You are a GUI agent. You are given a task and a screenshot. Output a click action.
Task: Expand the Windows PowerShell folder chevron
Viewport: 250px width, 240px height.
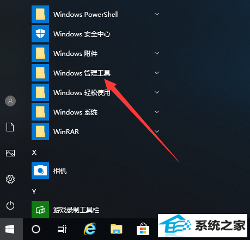coord(157,14)
